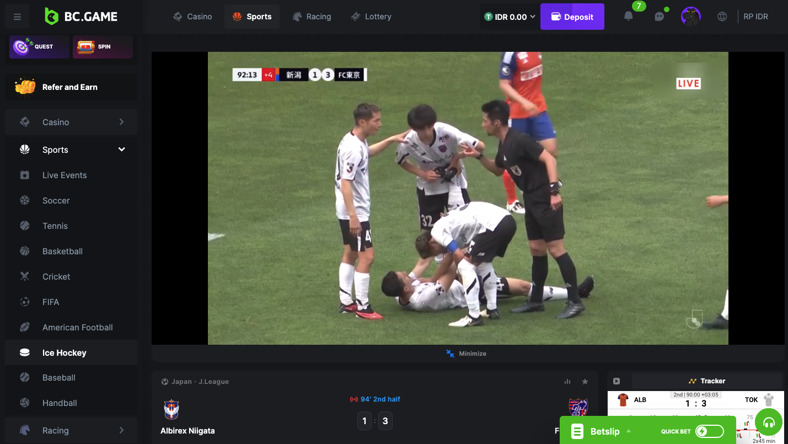Select Ice Hockey in sports list
This screenshot has width=788, height=444.
point(65,352)
